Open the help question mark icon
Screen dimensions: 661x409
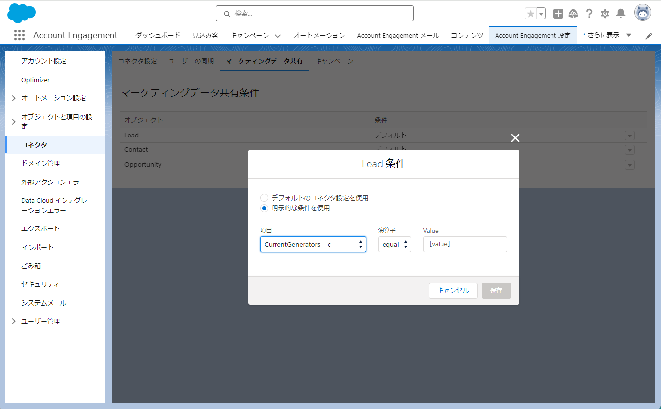tap(589, 14)
